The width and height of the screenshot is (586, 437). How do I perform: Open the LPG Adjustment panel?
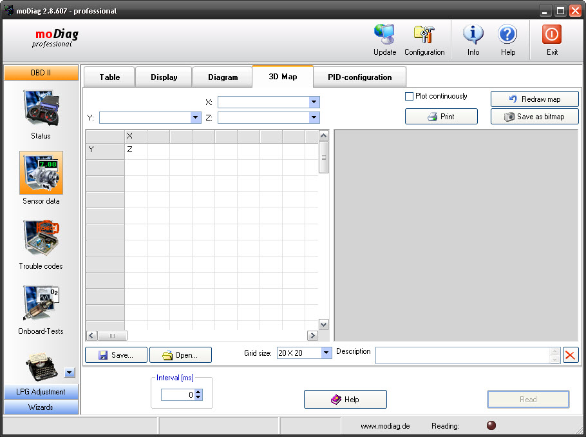(41, 392)
